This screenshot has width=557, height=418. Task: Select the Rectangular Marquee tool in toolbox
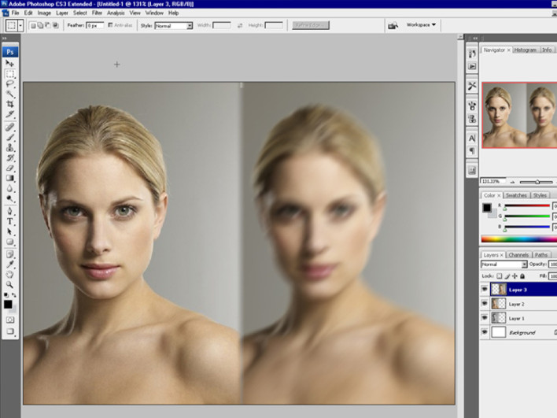[10, 74]
